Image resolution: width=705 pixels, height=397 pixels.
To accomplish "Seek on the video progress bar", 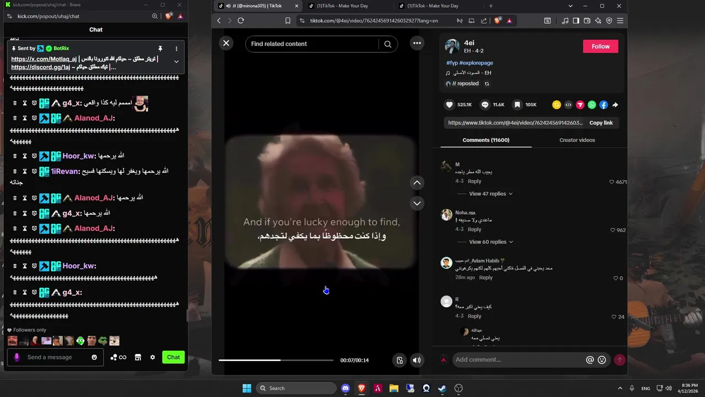I will [276, 360].
